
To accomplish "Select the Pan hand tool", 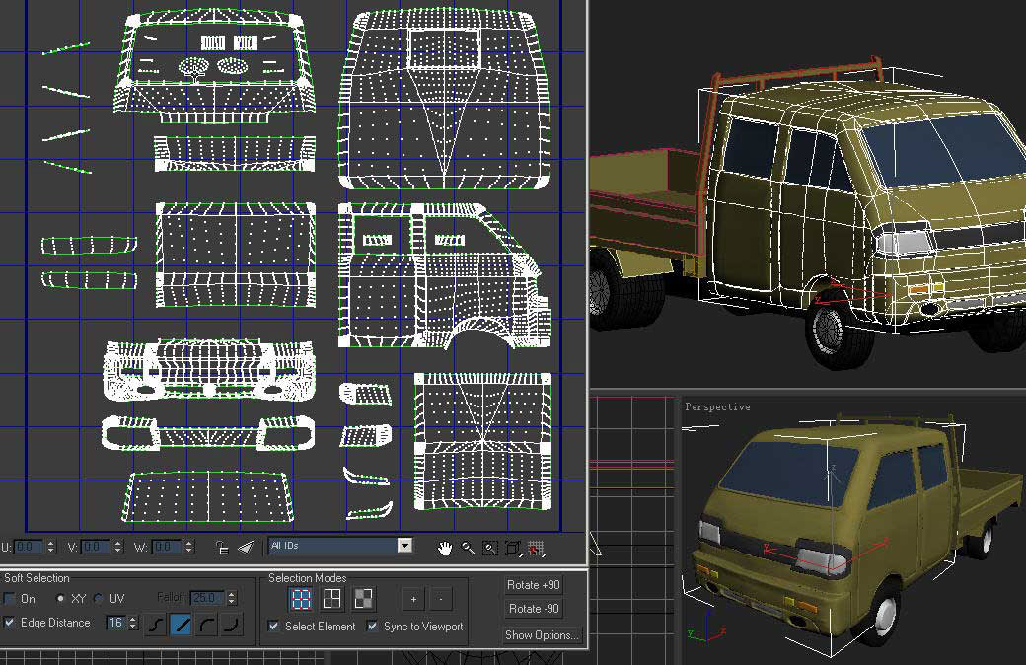I will coord(445,547).
